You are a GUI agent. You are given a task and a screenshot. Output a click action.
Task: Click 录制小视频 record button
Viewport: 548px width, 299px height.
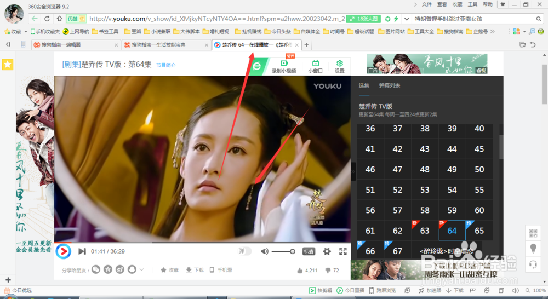click(284, 66)
